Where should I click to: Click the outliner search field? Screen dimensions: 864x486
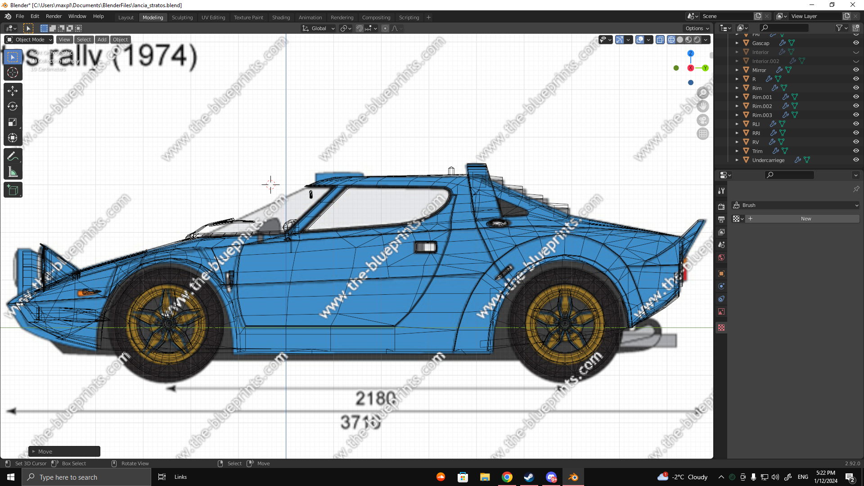coord(785,28)
